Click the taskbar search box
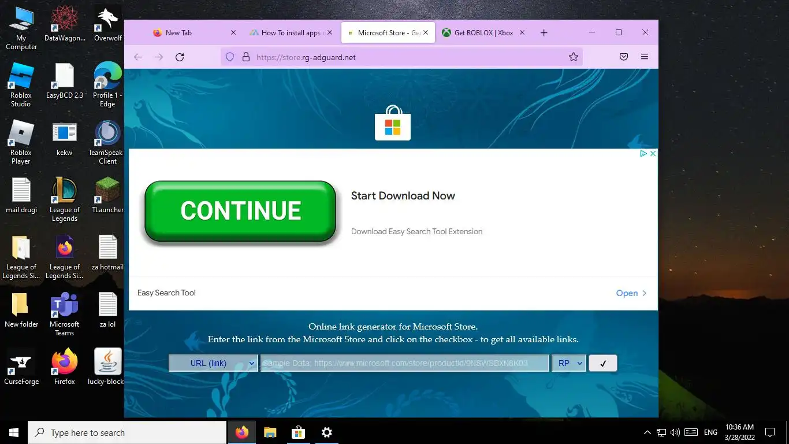Screen dimensions: 789x444 127,432
